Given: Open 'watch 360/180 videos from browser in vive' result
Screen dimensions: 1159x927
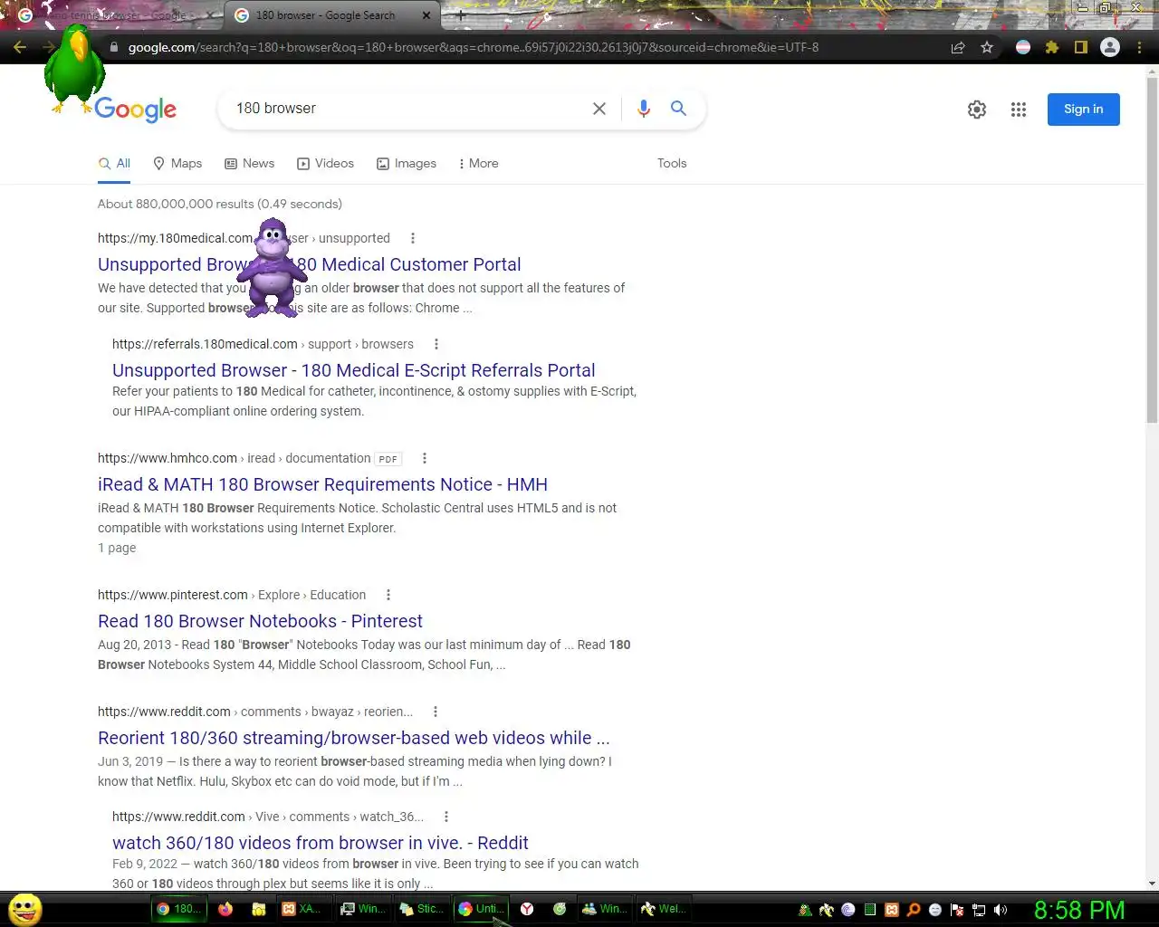Looking at the screenshot, I should pos(321,843).
